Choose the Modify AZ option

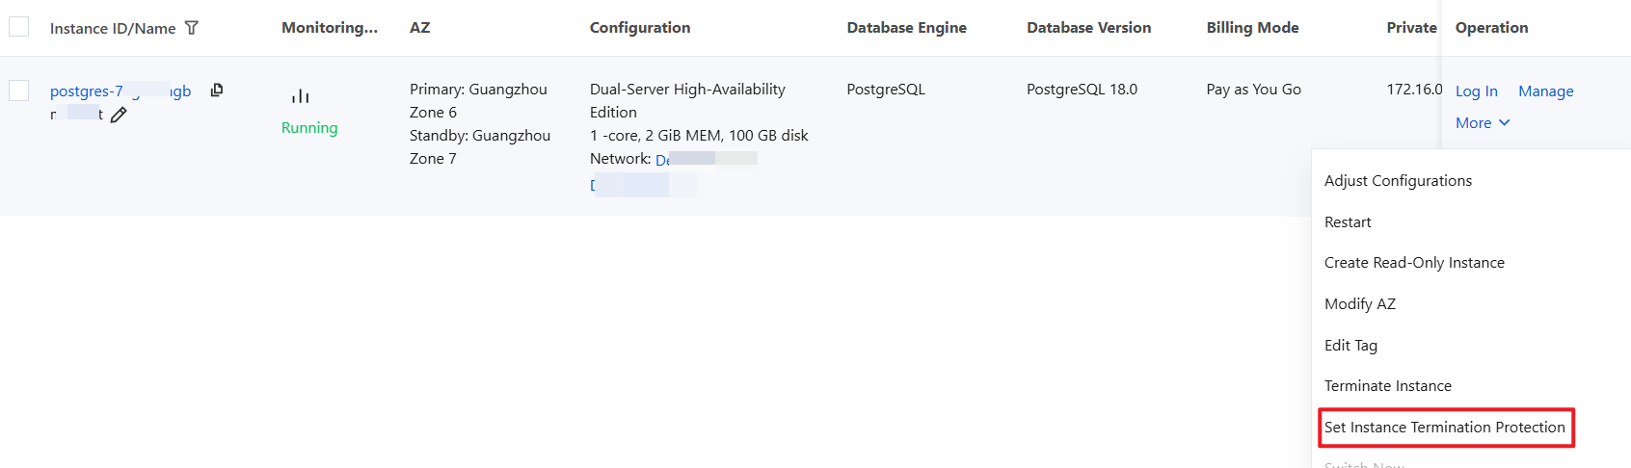click(1360, 304)
